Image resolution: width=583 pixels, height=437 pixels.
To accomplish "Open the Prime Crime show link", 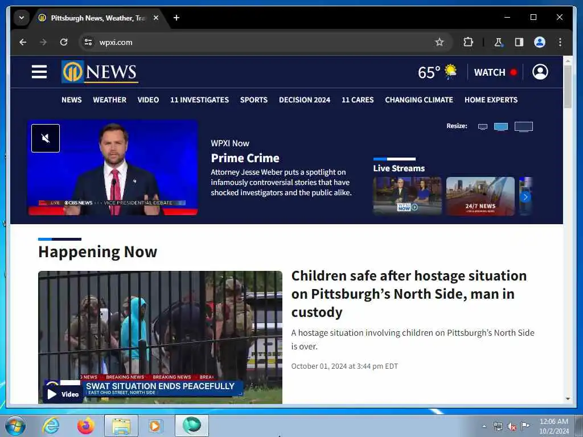I will point(245,158).
